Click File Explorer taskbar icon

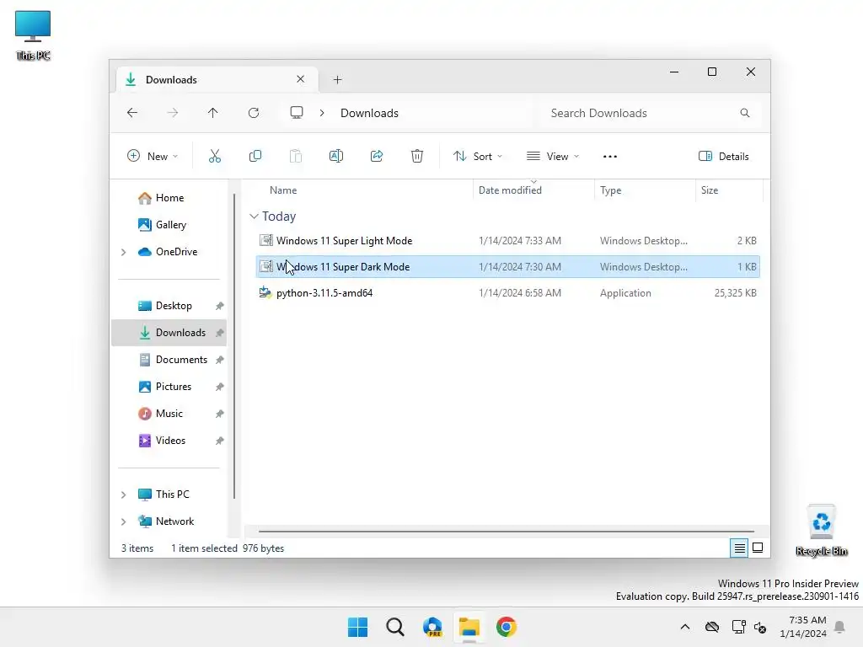(469, 627)
